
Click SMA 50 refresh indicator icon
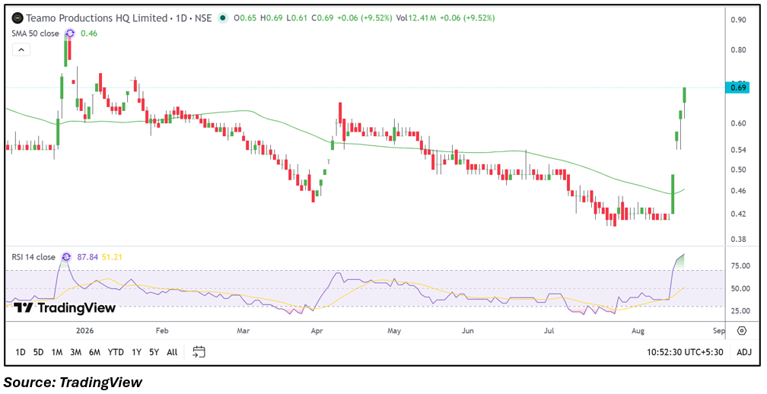70,33
